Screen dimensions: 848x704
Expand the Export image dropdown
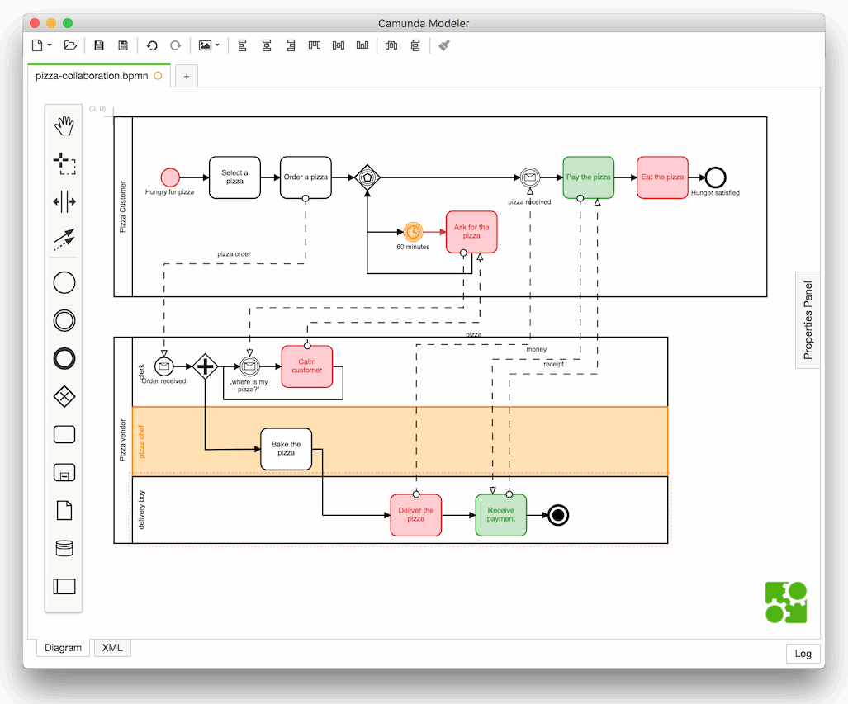[217, 45]
